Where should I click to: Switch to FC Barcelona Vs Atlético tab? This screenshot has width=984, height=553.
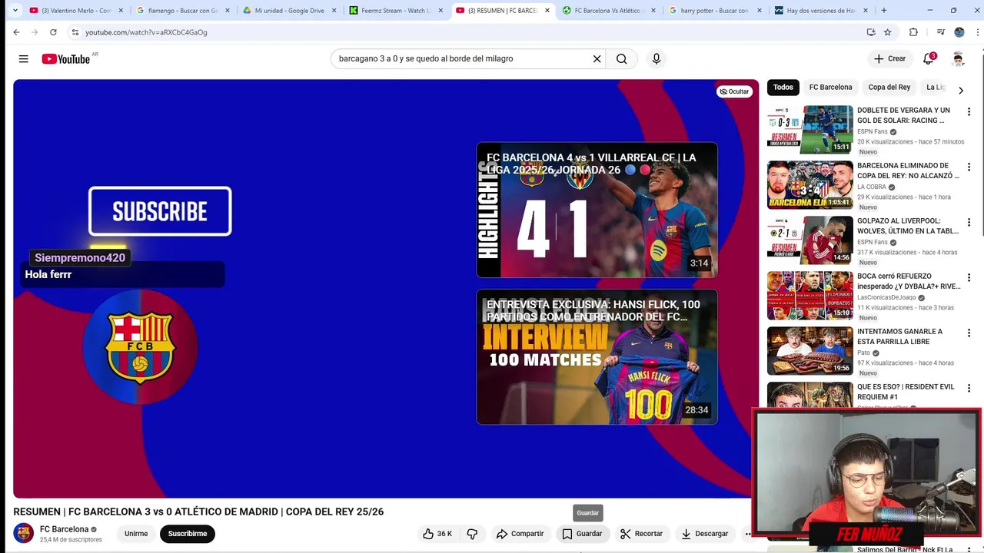608,11
